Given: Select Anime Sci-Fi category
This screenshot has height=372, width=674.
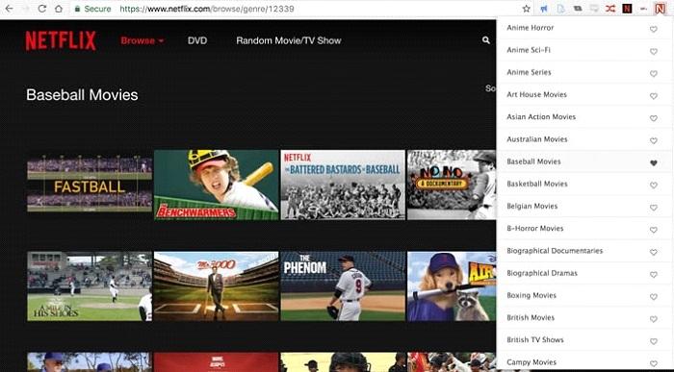Looking at the screenshot, I should point(529,50).
